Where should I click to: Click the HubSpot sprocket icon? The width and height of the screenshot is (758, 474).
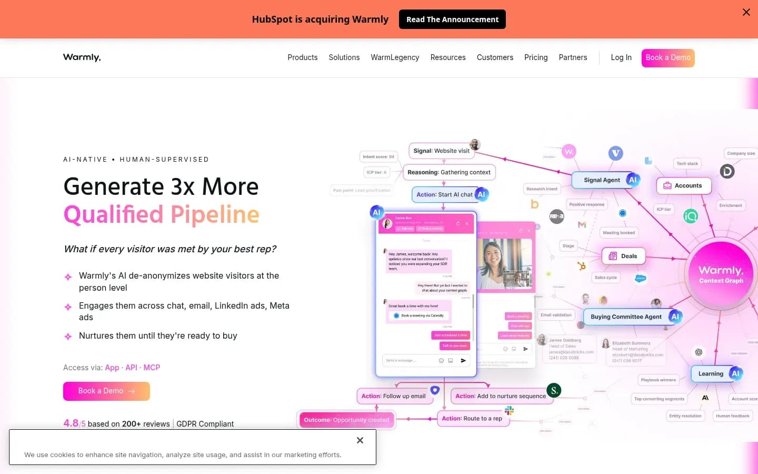(x=581, y=266)
